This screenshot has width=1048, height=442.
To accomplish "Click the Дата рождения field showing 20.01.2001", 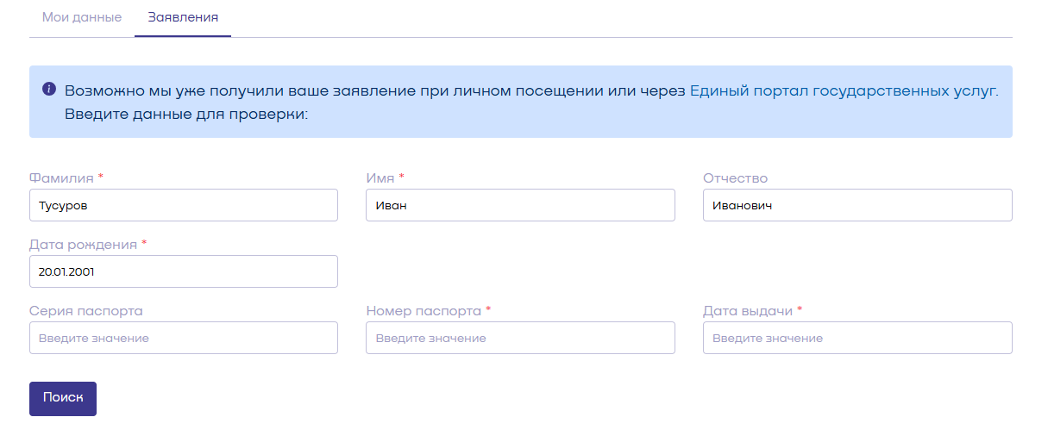I will pyautogui.click(x=184, y=271).
